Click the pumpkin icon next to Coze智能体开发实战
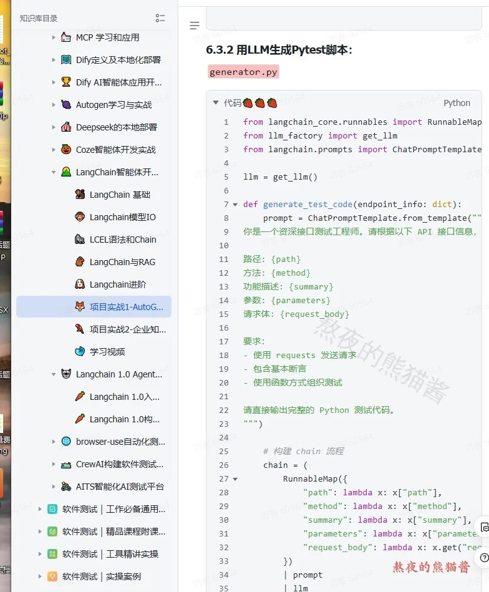This screenshot has height=592, width=489. tap(66, 150)
